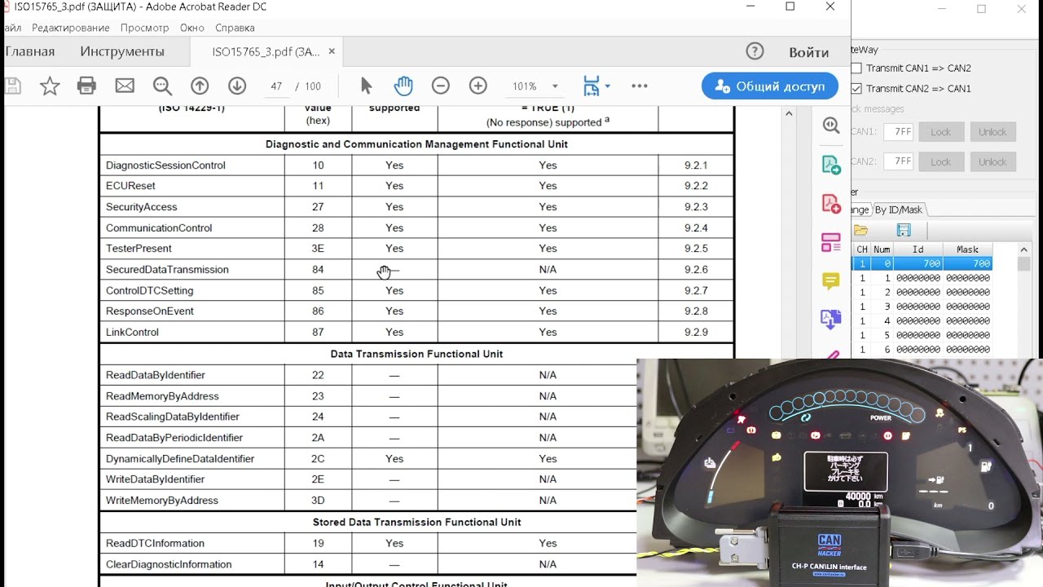The width and height of the screenshot is (1043, 587).
Task: Click the disabled save icon in Acrobat toolbar
Action: pyautogui.click(x=12, y=86)
